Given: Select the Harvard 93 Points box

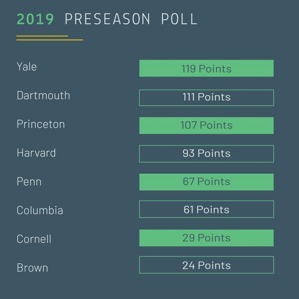Looking at the screenshot, I should (206, 154).
